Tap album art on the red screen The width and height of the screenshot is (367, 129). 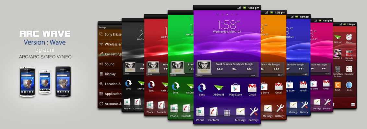tap(153, 67)
